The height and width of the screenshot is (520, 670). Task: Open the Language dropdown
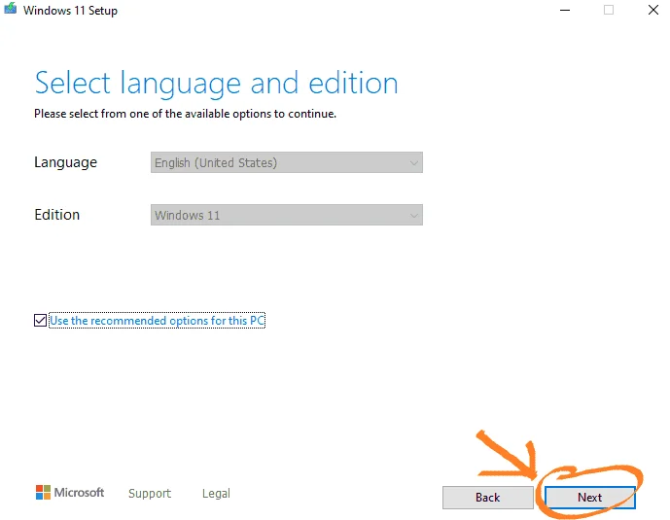(x=286, y=162)
